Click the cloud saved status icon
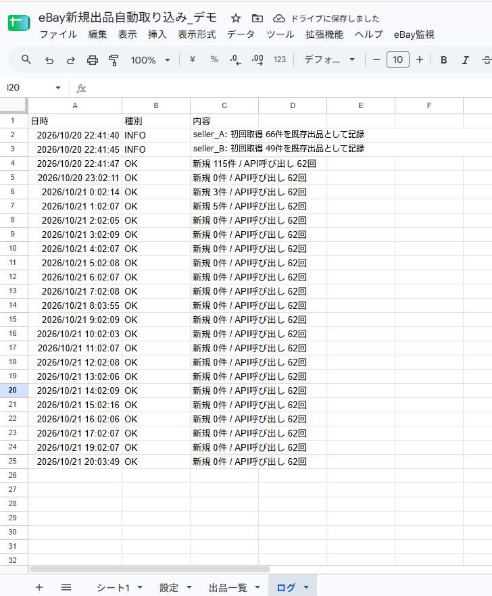492x596 pixels. tap(279, 18)
